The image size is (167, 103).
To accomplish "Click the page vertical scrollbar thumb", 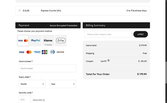I will coord(166,73).
